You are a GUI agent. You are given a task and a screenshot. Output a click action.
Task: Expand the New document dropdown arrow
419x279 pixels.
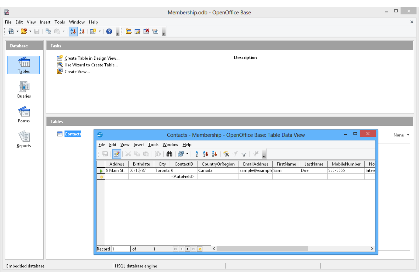tap(17, 31)
